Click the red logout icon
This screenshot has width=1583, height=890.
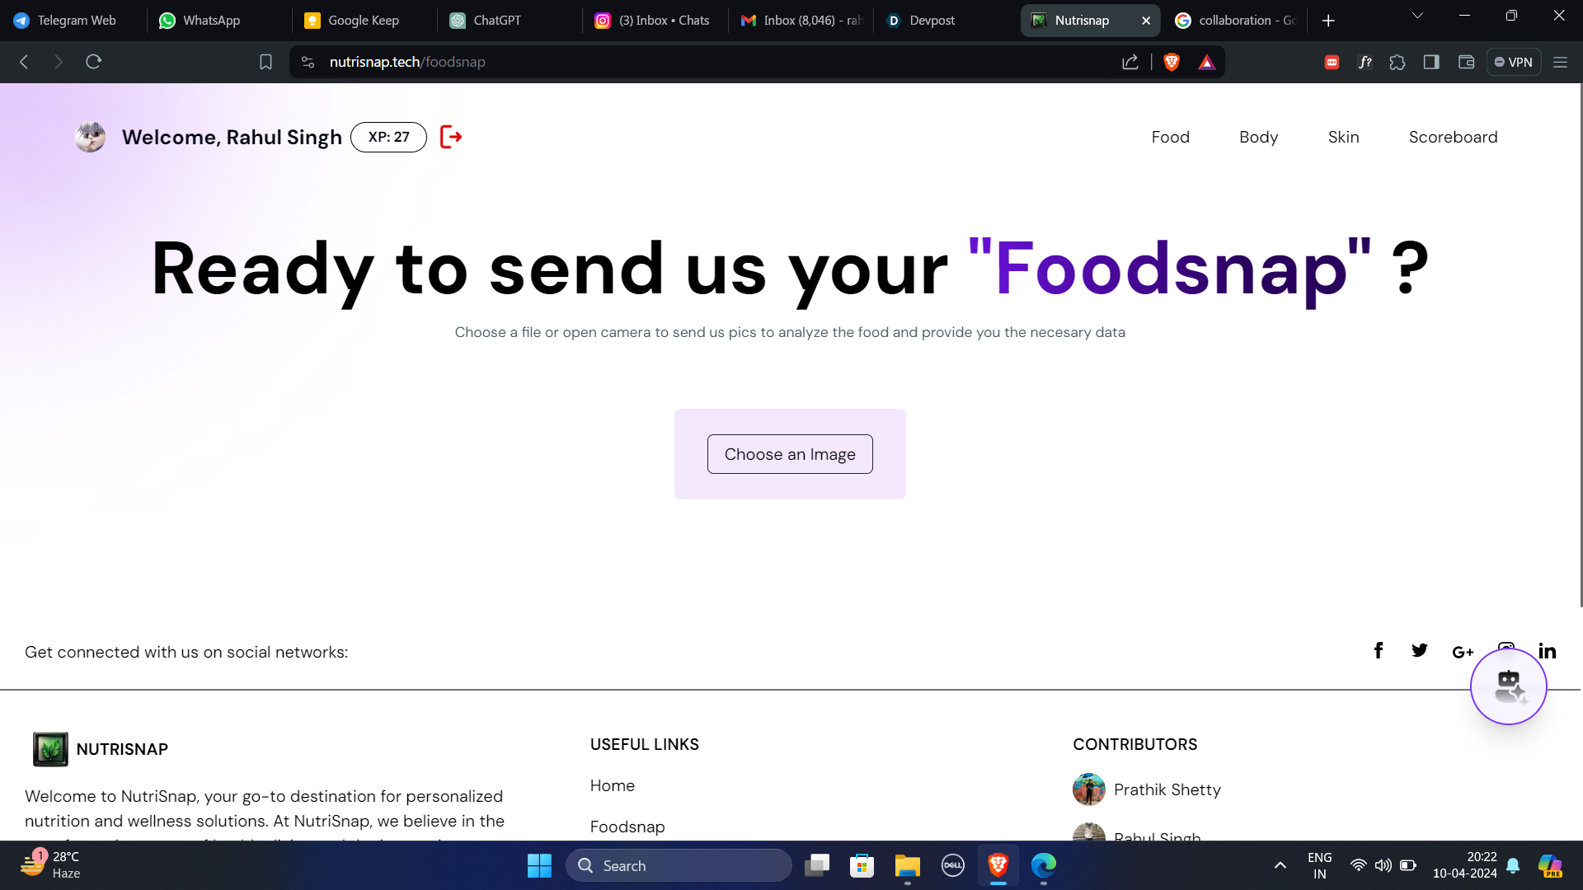tap(451, 137)
